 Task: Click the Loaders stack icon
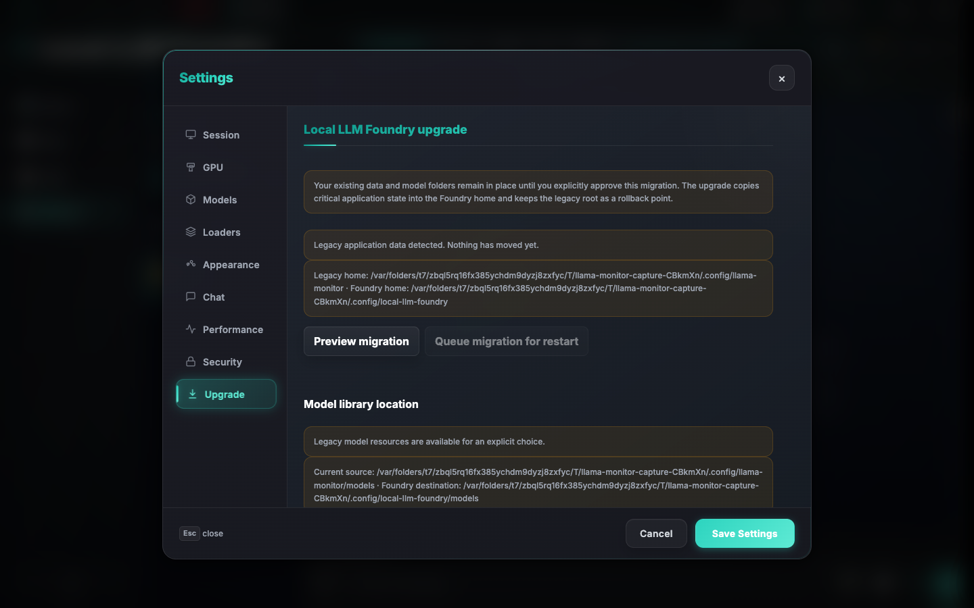tap(191, 232)
